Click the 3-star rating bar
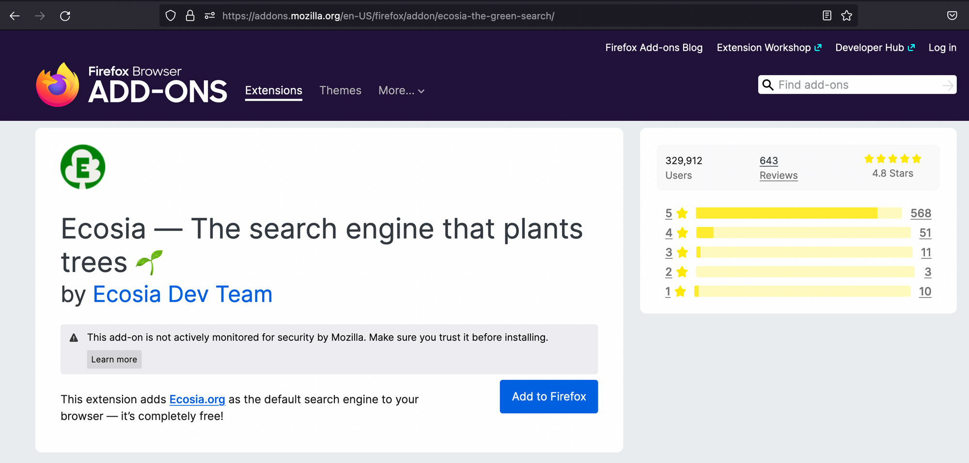The height and width of the screenshot is (463, 969). tap(804, 252)
